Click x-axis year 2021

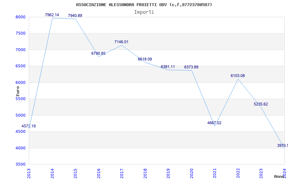click(215, 174)
